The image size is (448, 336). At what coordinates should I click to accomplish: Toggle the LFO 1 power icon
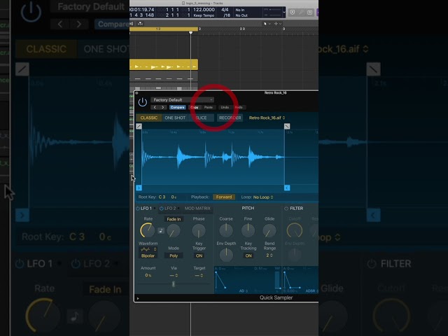138,209
